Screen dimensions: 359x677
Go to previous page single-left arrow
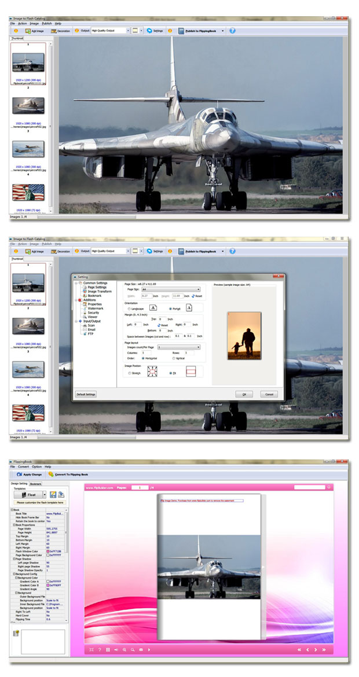tap(307, 649)
